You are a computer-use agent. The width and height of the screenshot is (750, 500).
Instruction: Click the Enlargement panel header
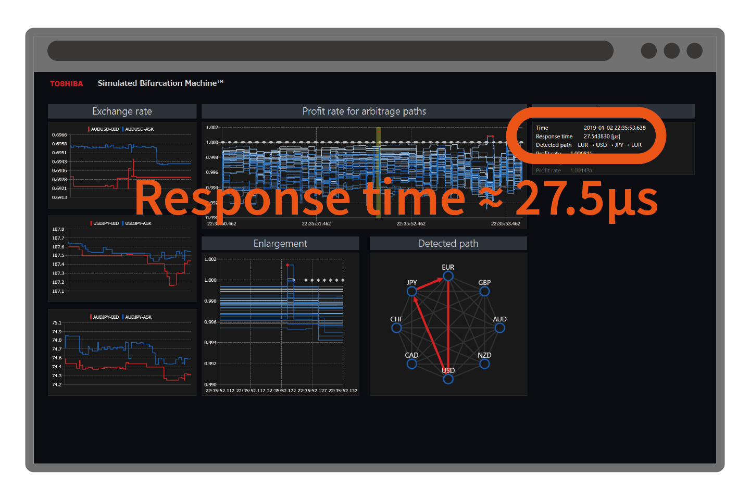coord(280,243)
